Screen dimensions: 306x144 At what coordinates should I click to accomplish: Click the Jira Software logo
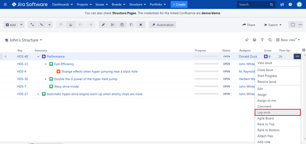coord(30,4)
